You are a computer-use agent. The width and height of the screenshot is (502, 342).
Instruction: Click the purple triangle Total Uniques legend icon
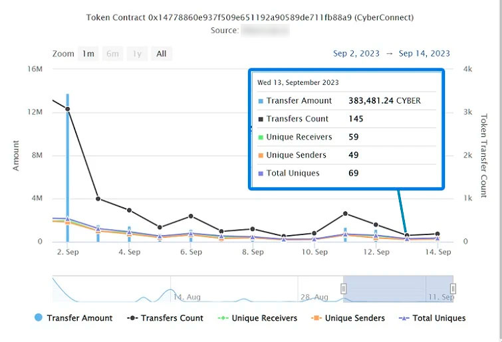pos(403,318)
